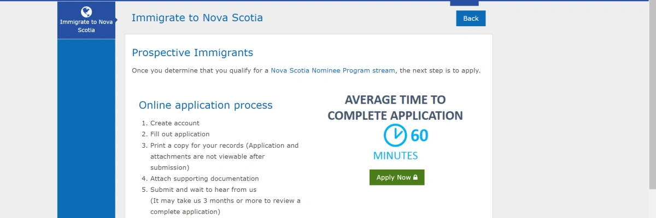
Task: Click the Attach supporting documentation step
Action: coord(204,179)
